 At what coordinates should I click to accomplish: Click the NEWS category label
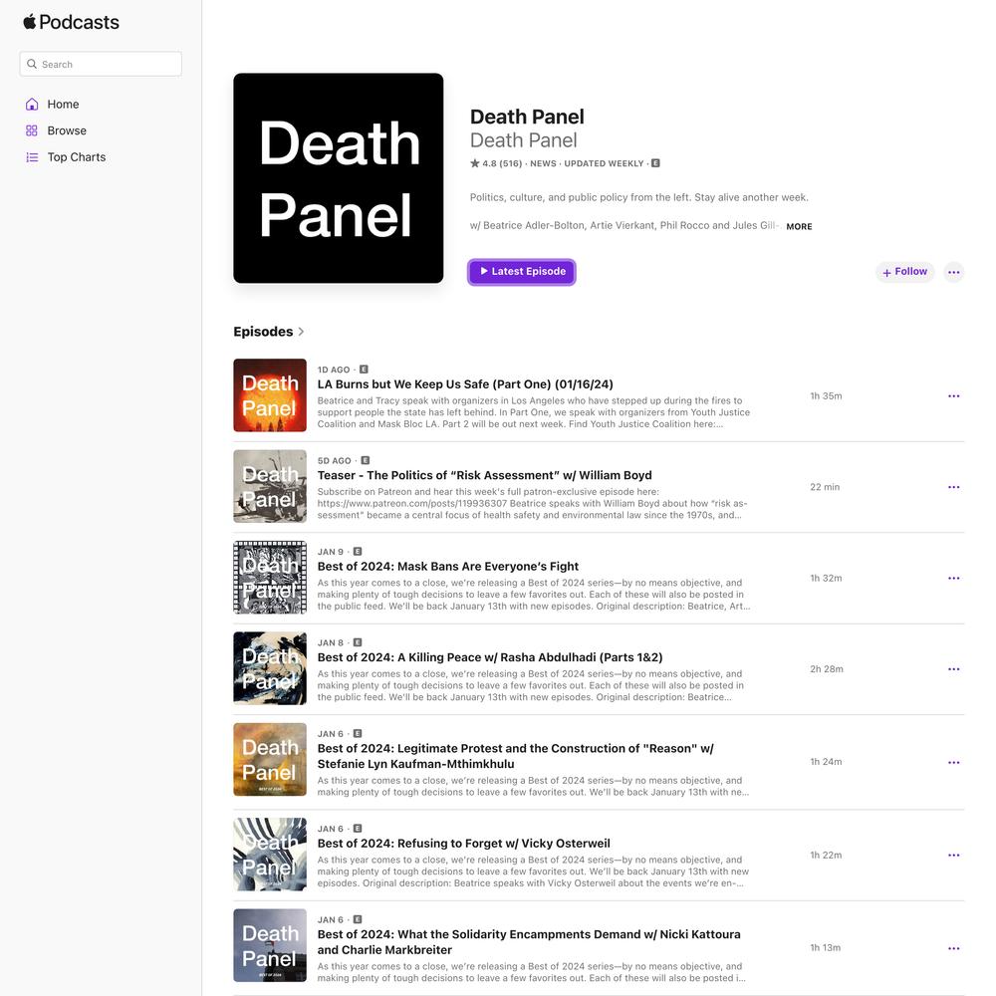click(543, 163)
